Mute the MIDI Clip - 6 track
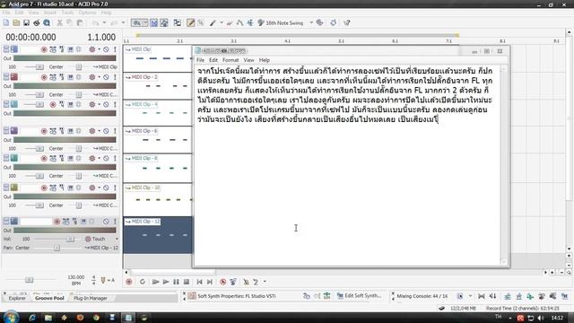Image resolution: width=574 pixels, height=323 pixels. point(106,131)
